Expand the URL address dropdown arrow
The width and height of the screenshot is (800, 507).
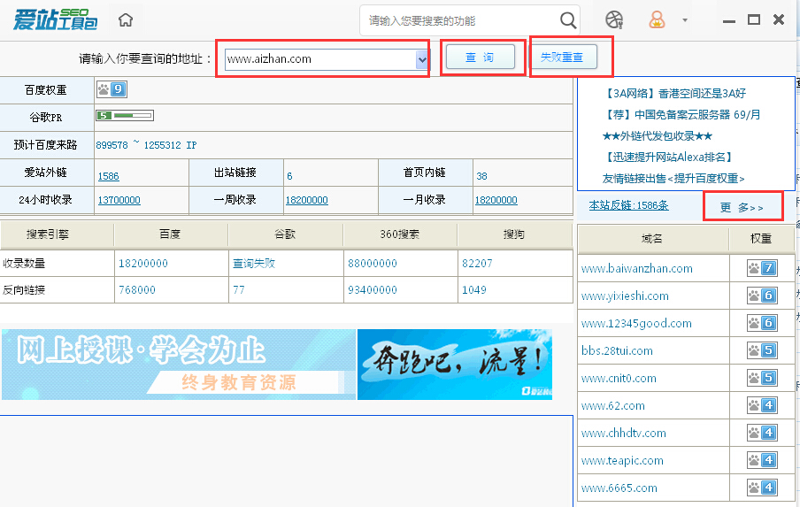(x=421, y=59)
